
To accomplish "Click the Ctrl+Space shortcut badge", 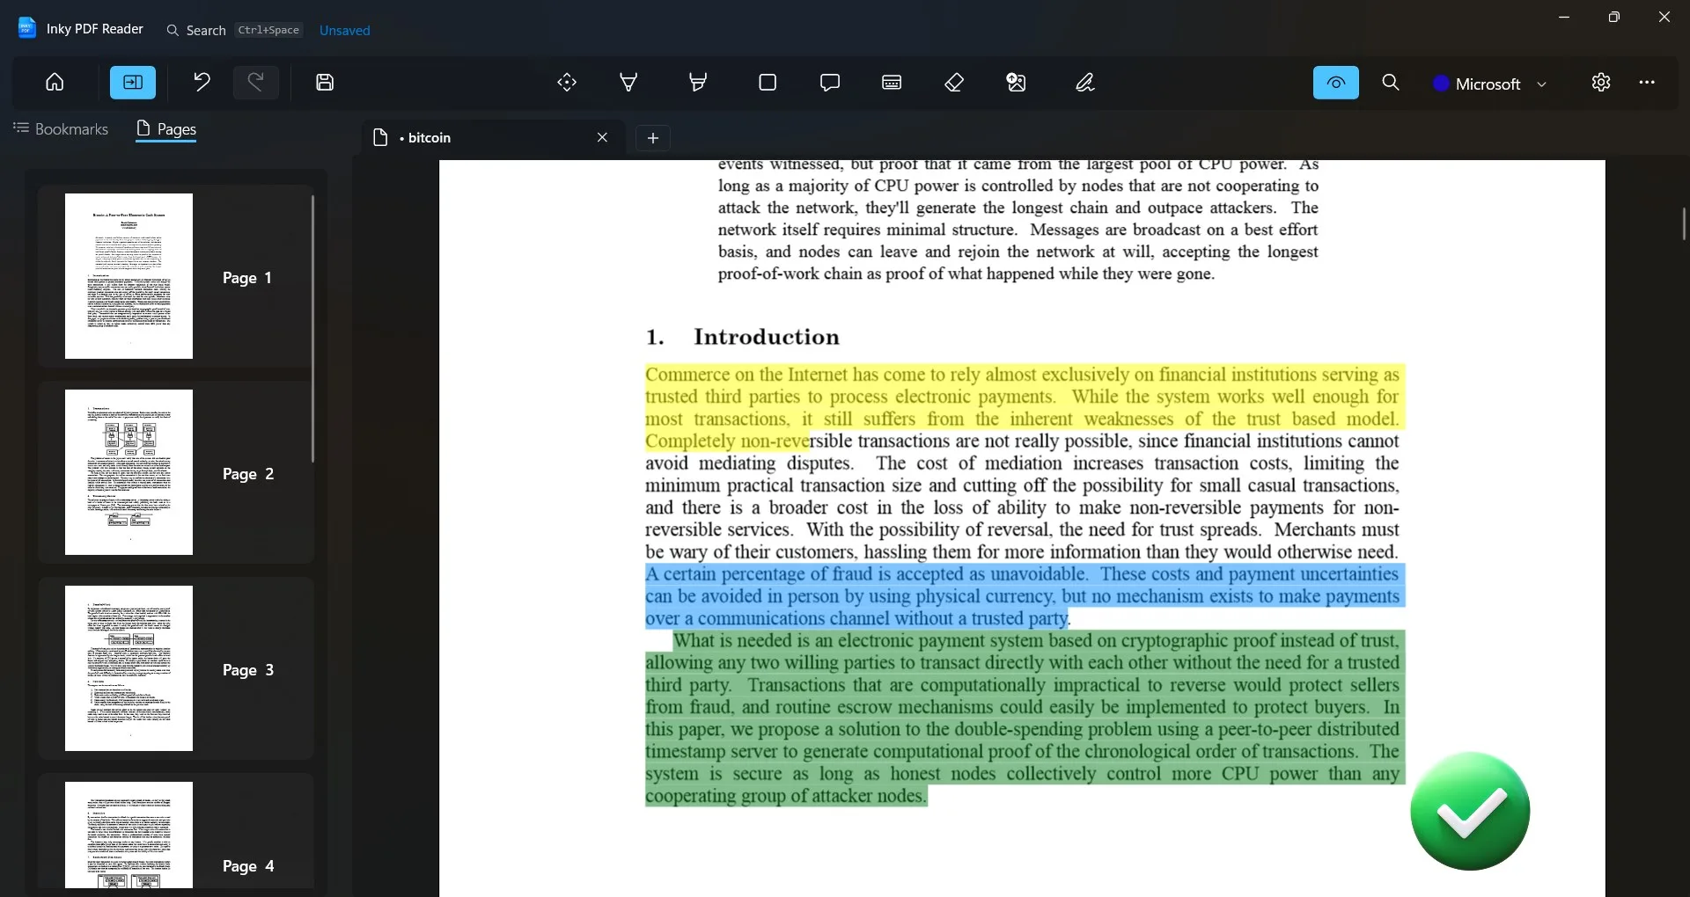I will [269, 30].
